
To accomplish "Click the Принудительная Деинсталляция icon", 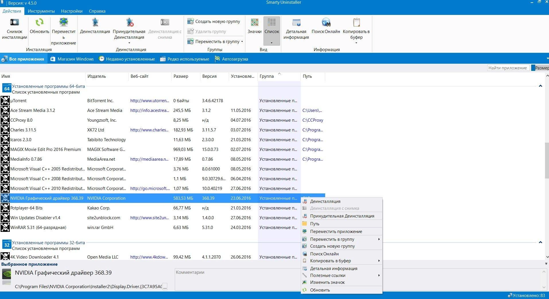I will [x=129, y=22].
